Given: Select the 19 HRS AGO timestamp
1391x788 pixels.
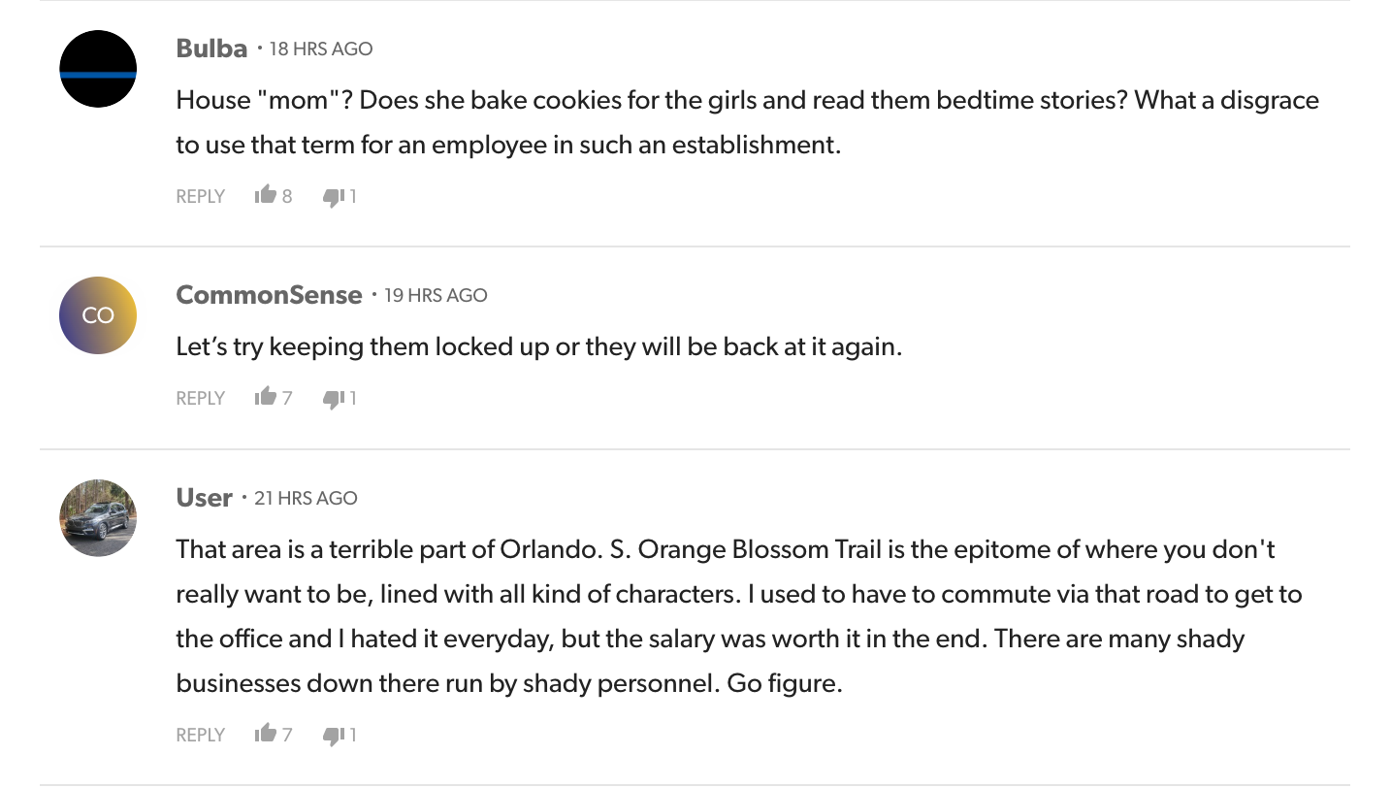Looking at the screenshot, I should (436, 295).
